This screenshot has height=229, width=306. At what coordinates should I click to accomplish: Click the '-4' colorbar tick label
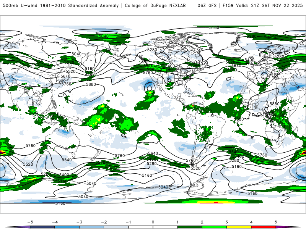pos(55,222)
